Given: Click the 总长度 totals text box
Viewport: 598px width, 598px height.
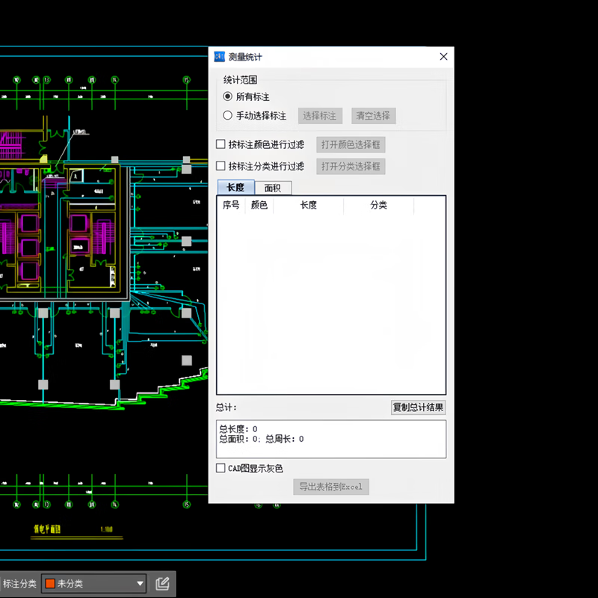Looking at the screenshot, I should (330, 439).
